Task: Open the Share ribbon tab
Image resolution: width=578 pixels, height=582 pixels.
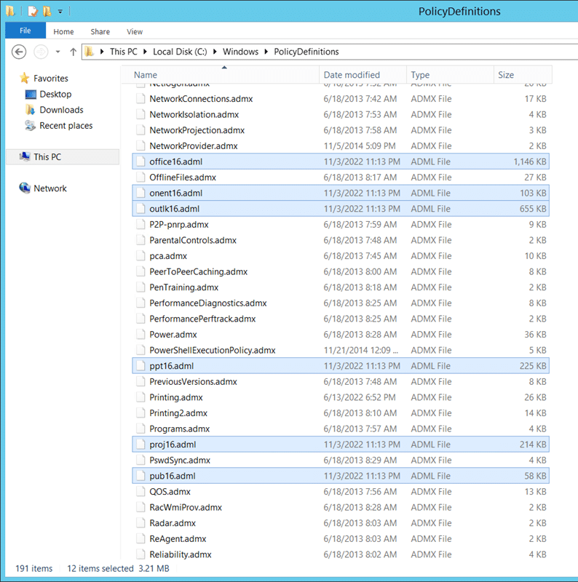Action: click(x=100, y=32)
